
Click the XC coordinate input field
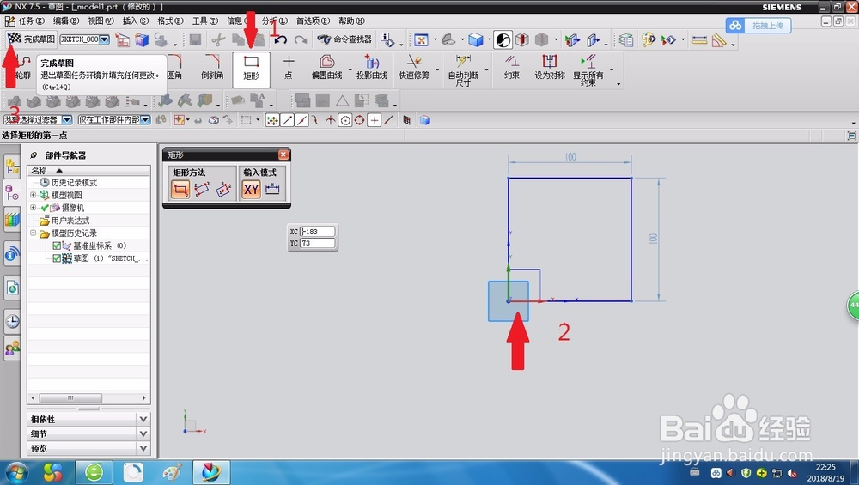click(318, 232)
